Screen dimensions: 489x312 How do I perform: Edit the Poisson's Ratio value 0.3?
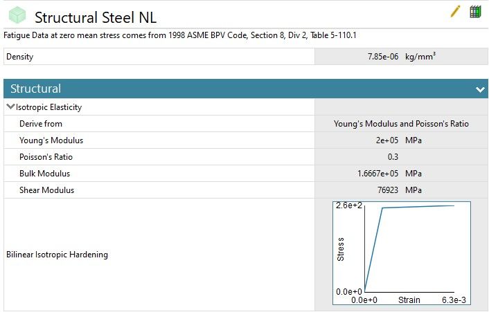pyautogui.click(x=393, y=157)
